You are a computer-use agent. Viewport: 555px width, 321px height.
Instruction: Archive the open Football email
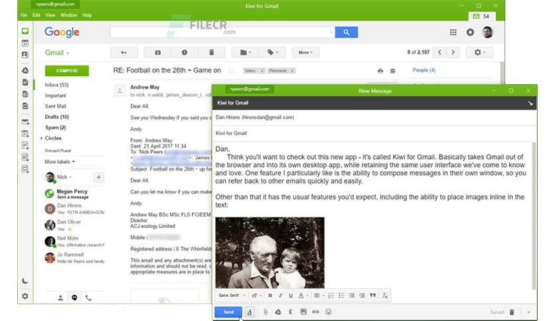click(x=157, y=52)
